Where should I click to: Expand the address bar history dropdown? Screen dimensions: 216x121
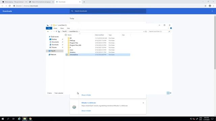pyautogui.click(x=144, y=32)
